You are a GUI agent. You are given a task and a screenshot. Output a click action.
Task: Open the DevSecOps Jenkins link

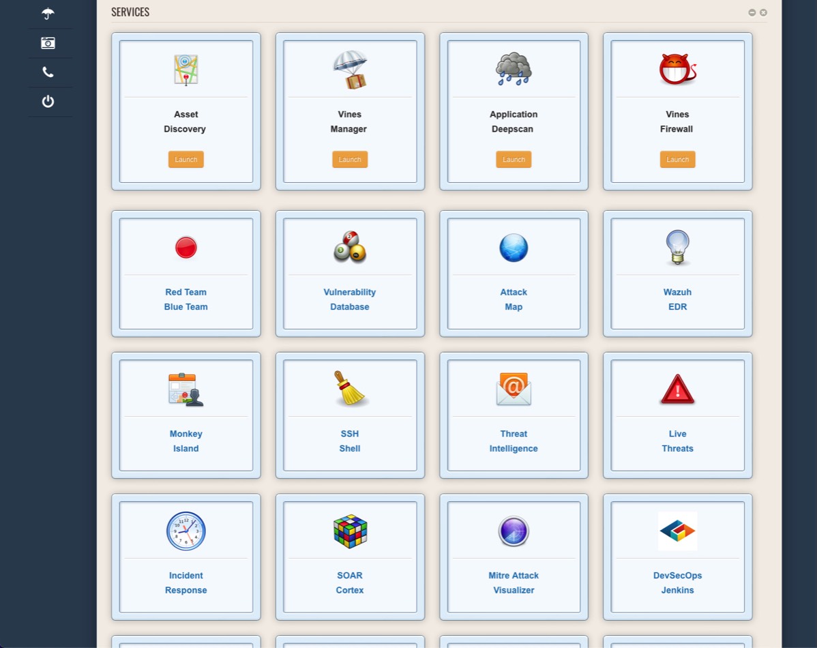pyautogui.click(x=677, y=583)
